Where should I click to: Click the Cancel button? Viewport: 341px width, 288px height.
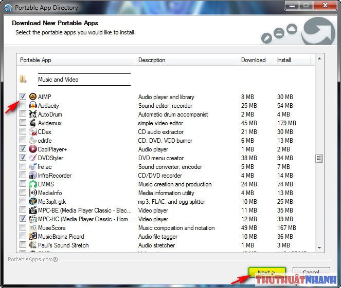(x=311, y=273)
